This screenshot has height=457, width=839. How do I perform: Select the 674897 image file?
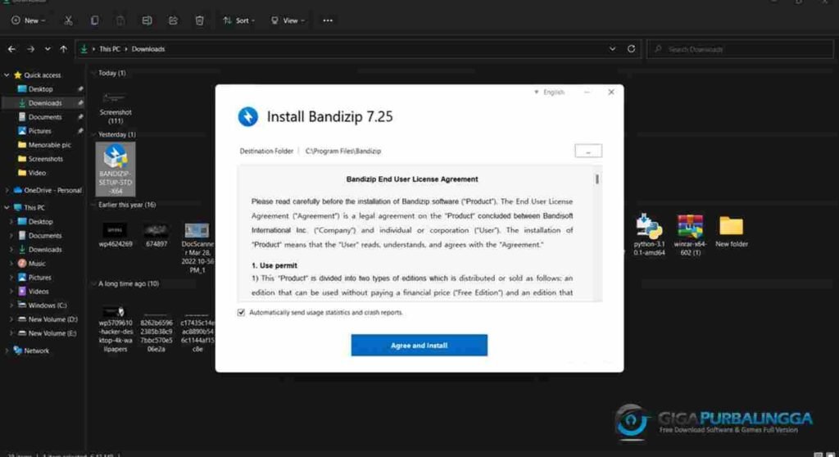coord(156,235)
